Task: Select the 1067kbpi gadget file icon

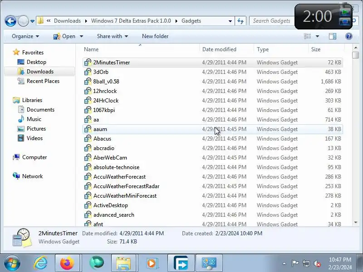Action: click(x=88, y=110)
